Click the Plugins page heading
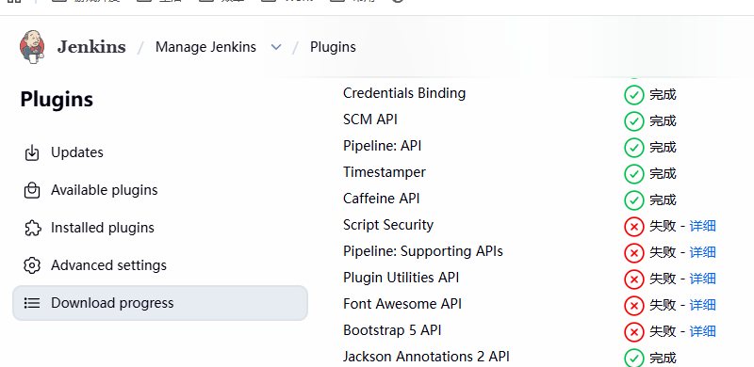 coord(57,100)
